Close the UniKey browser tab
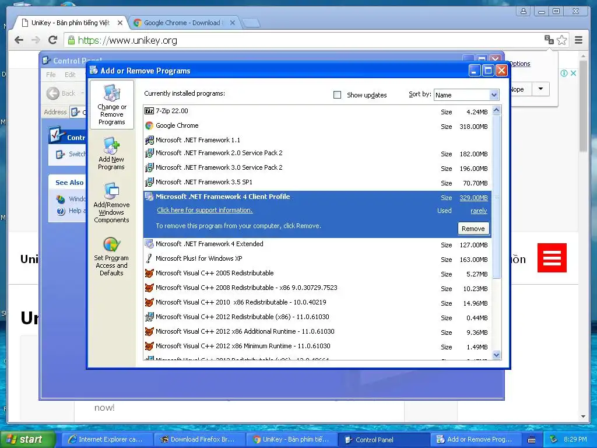This screenshot has width=597, height=448. [x=120, y=23]
